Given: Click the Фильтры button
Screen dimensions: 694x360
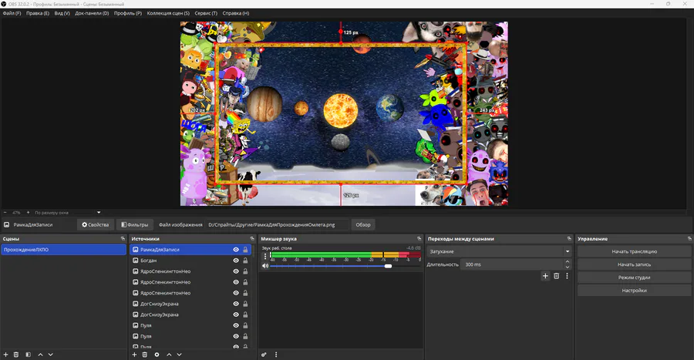Looking at the screenshot, I should [x=135, y=224].
